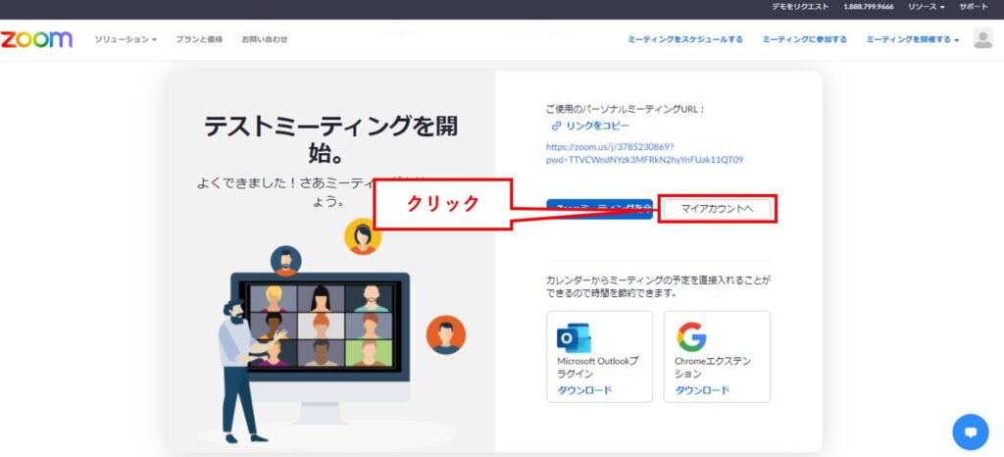Open サポート in top bar
1004x457 pixels.
(974, 7)
